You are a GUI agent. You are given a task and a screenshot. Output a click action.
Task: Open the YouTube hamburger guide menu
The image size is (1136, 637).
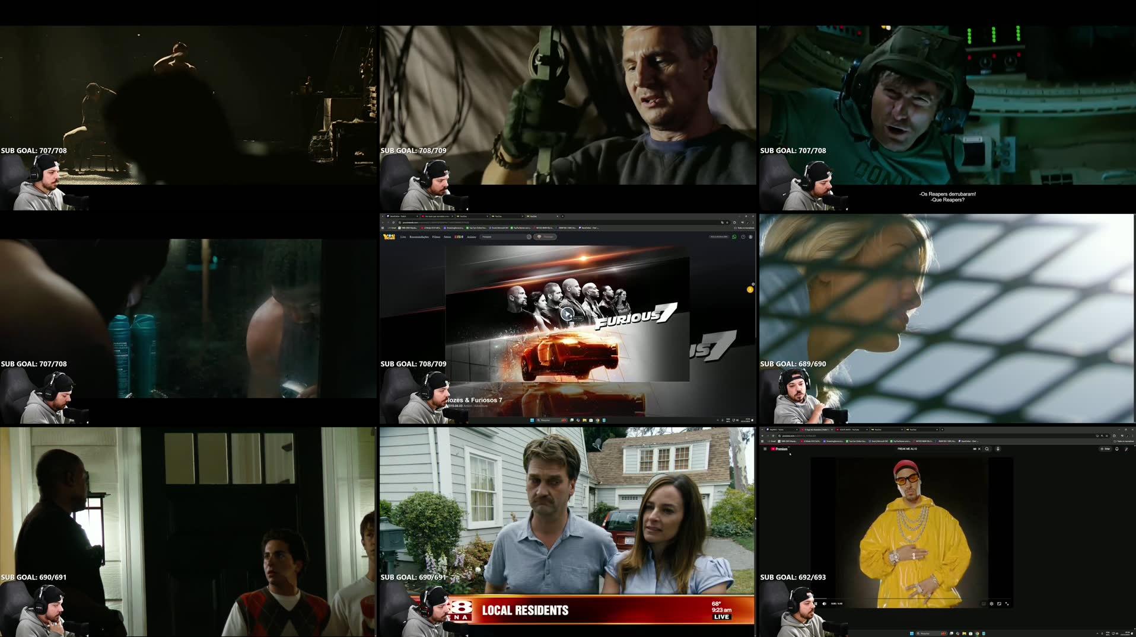[x=765, y=449]
